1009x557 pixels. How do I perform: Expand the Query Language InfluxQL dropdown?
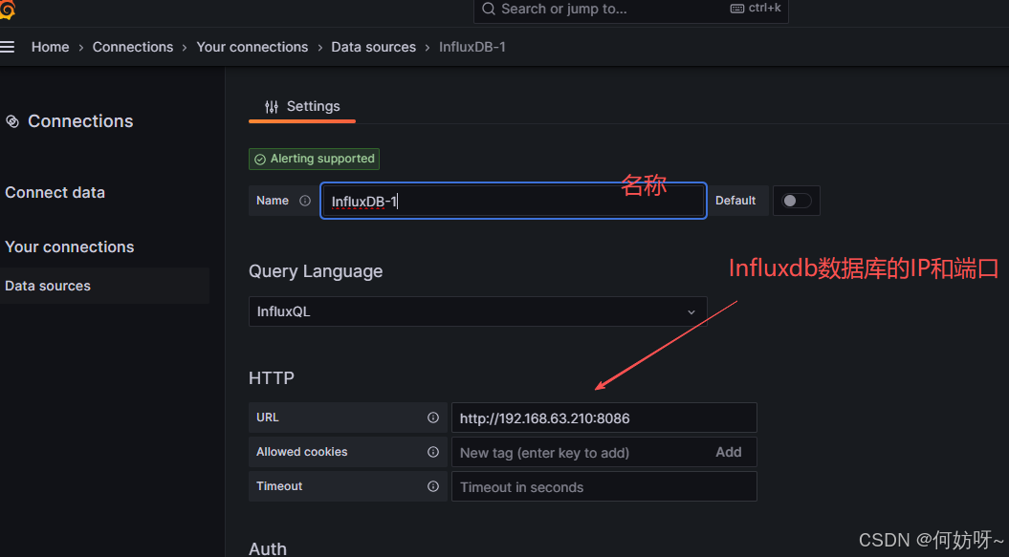tap(477, 311)
